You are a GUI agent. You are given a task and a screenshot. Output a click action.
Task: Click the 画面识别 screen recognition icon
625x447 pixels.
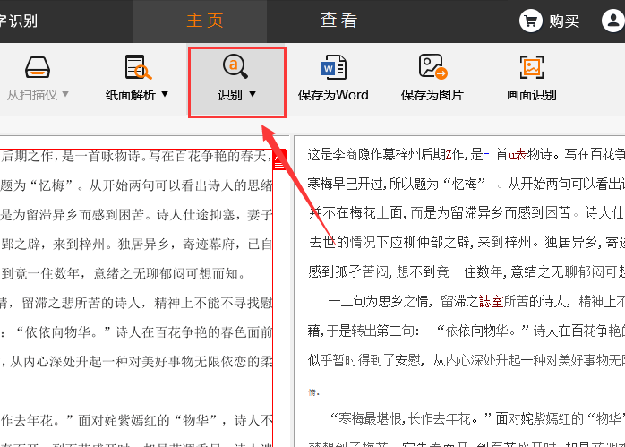click(532, 68)
